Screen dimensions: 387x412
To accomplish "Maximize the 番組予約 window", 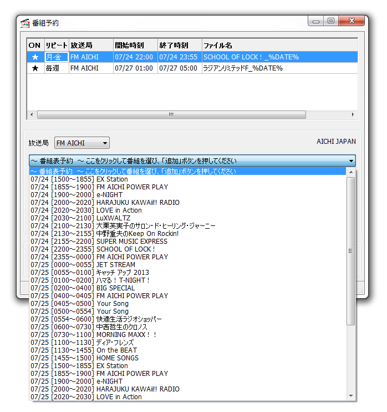I will point(331,21).
